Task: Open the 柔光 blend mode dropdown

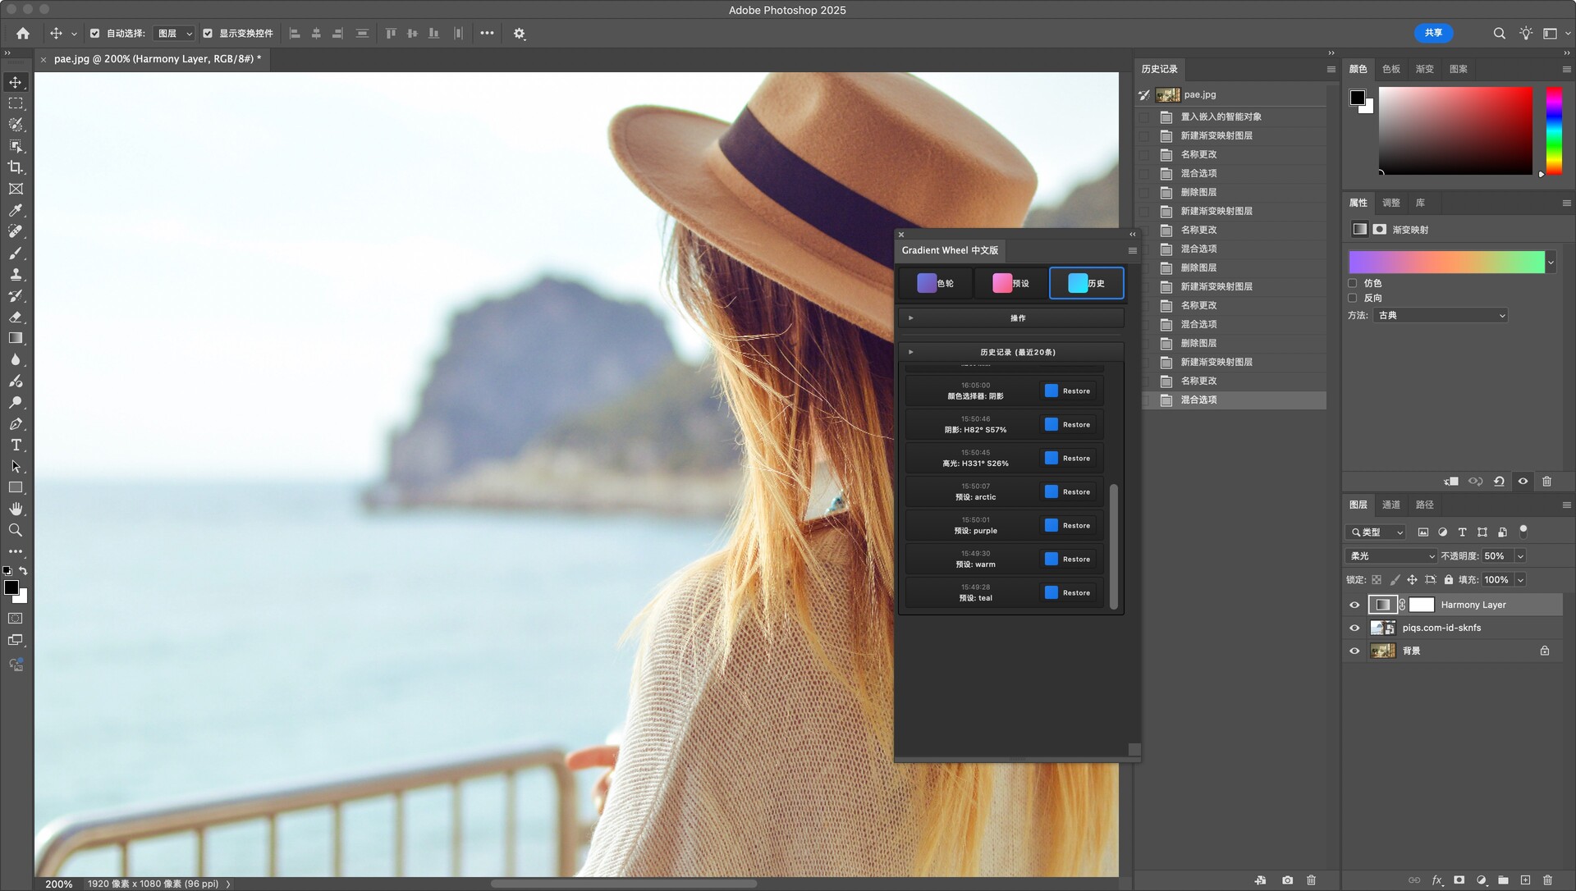Action: click(x=1391, y=555)
